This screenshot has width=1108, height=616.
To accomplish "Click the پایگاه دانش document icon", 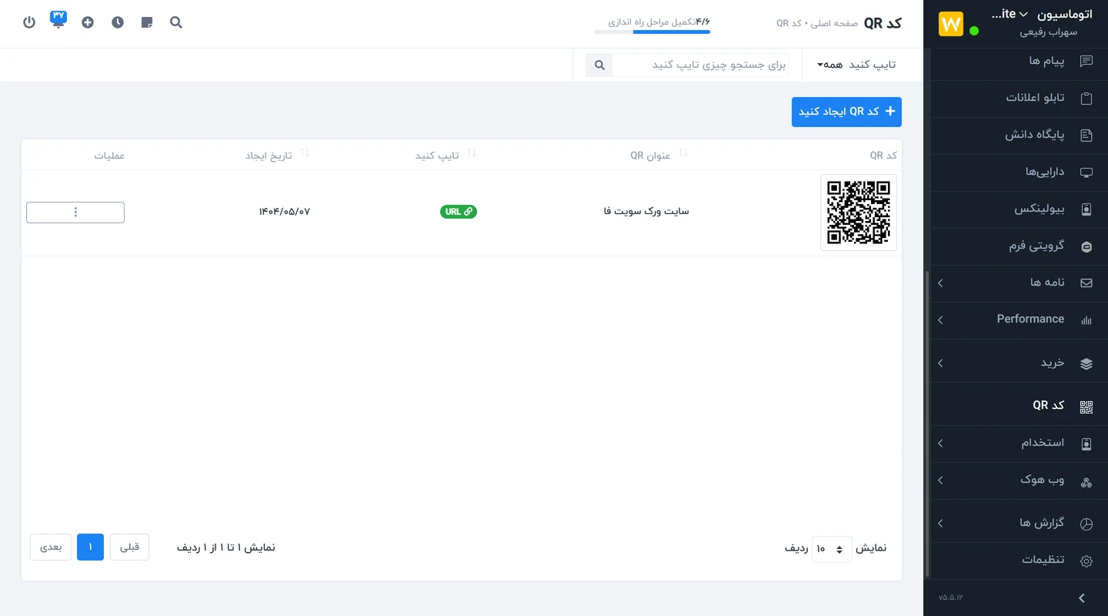I will (x=1086, y=135).
